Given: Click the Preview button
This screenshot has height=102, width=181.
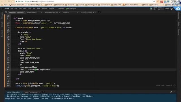Looking at the screenshot, I should 61,8.
